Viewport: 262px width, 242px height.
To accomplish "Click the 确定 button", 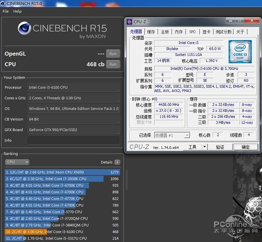I will 245,147.
